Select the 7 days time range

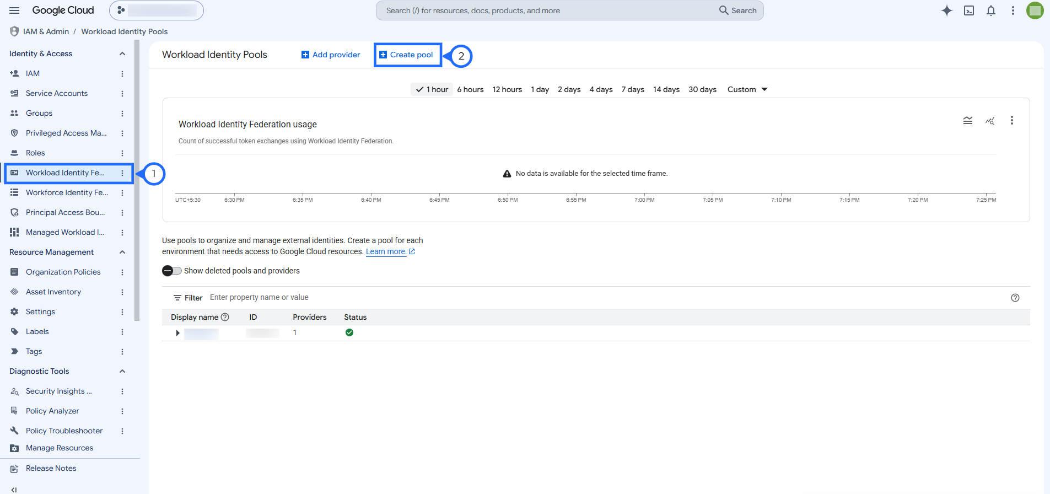pyautogui.click(x=633, y=89)
